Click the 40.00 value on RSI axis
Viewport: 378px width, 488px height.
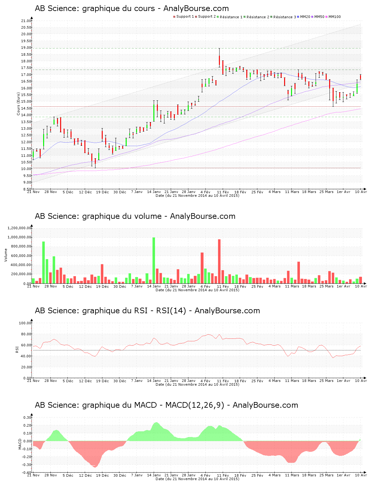(26, 356)
